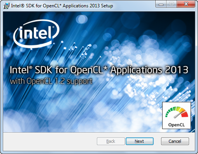This screenshot has width=198, height=154.
Task: Click the disabled Back button
Action: [x=111, y=141]
